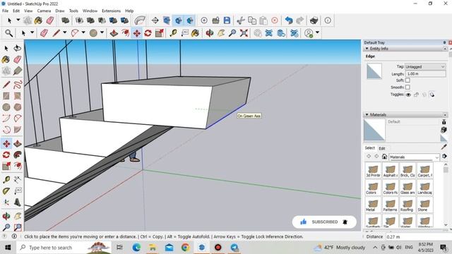Viewport: 452px width, 254px height.
Task: Select the Orbit tool in second toolbar
Action: (210, 33)
